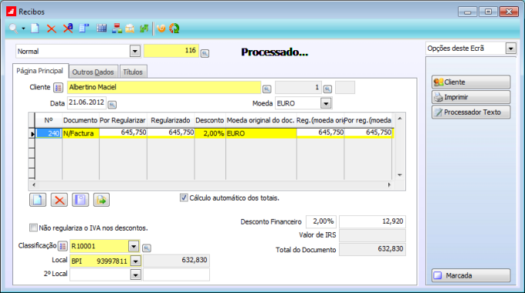Open the Opções deste Ecrã dropdown
525x293 pixels.
(x=510, y=49)
